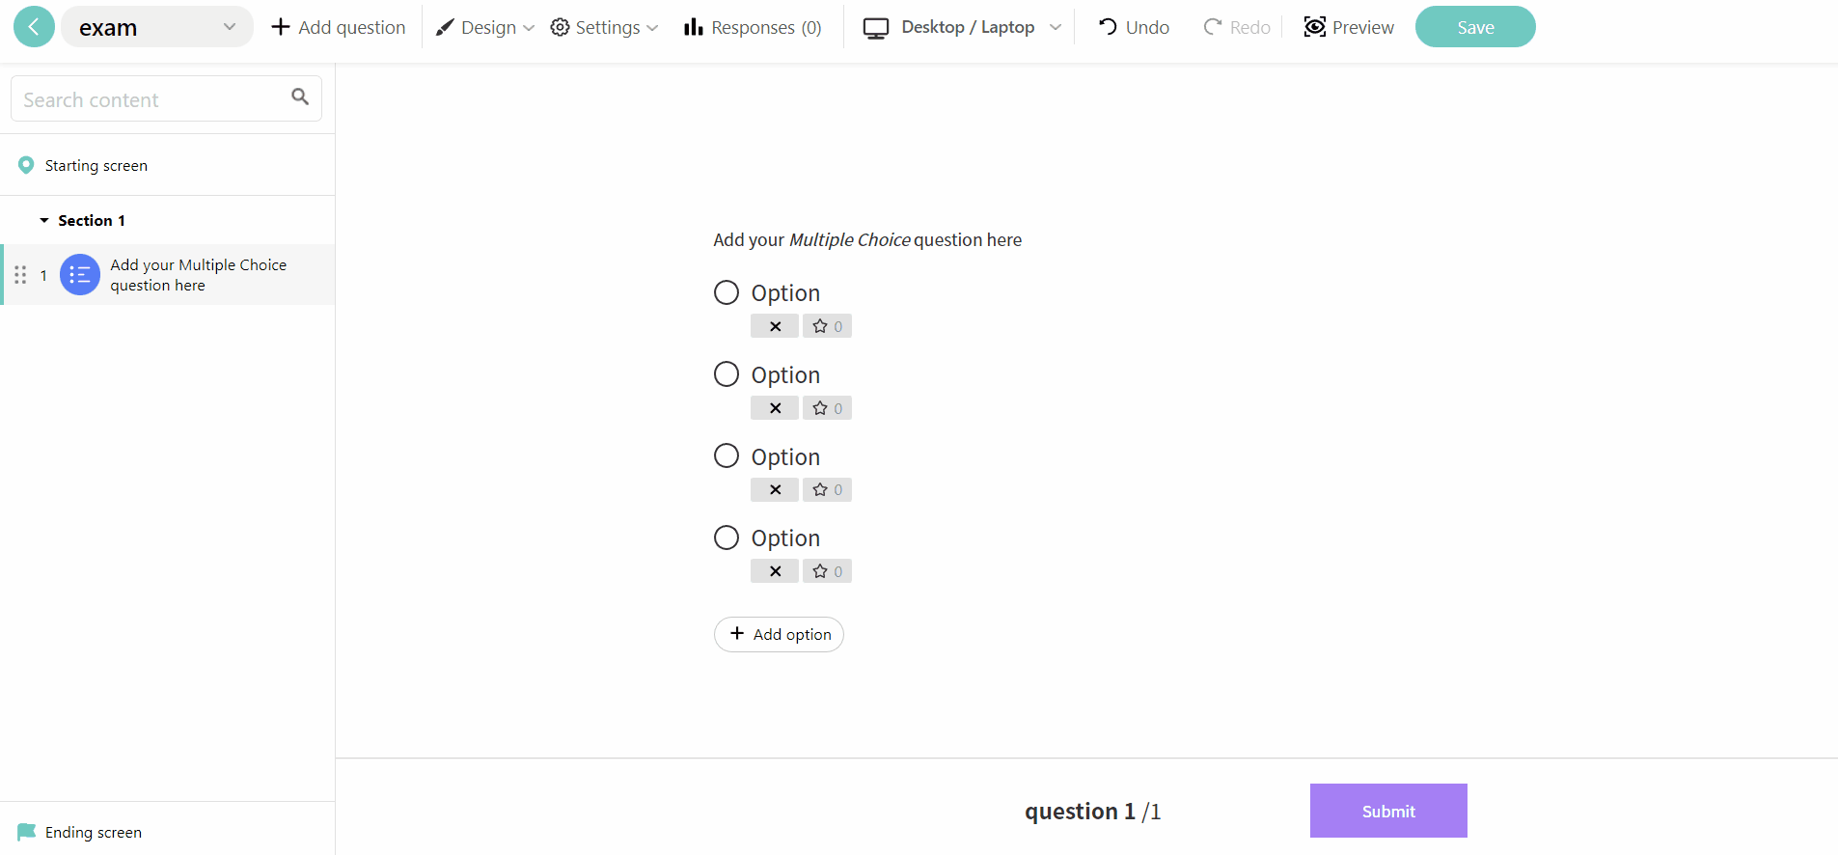Open the Desktop / Laptop device dropdown
This screenshot has height=855, width=1838.
click(1056, 27)
